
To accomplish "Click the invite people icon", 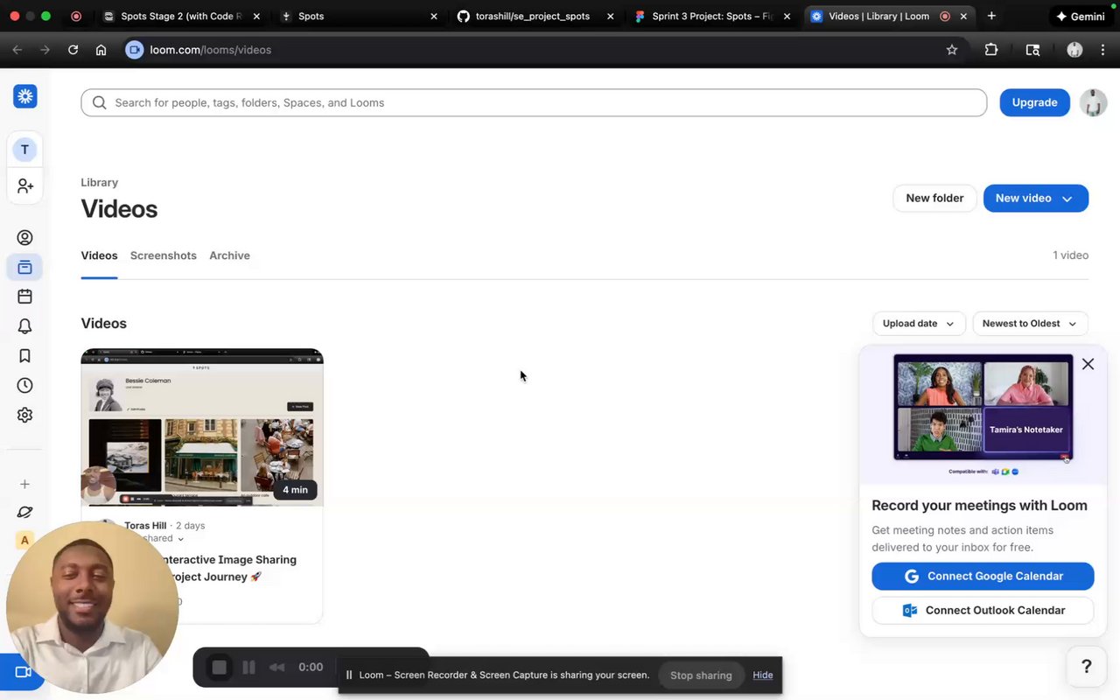I will coord(24,185).
